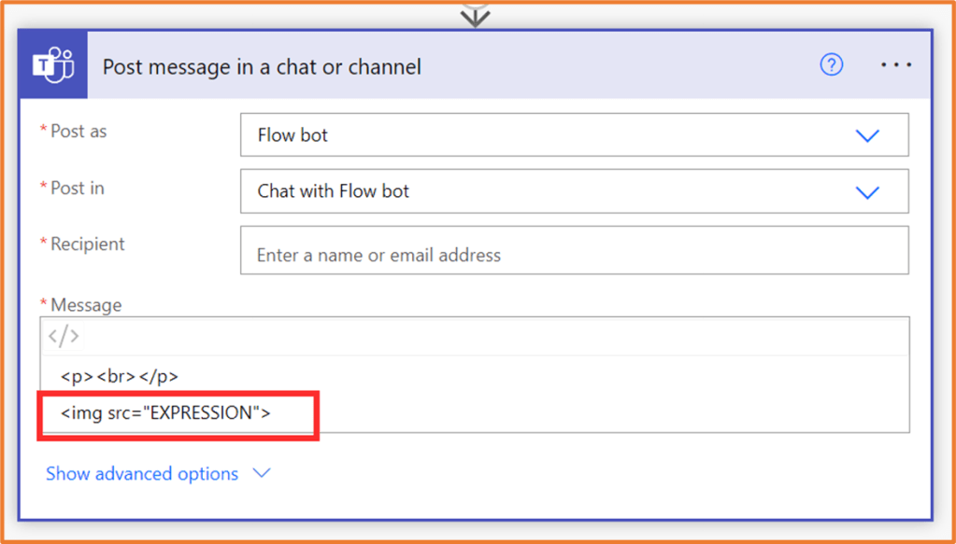Click the "Post as" field label

pyautogui.click(x=78, y=132)
